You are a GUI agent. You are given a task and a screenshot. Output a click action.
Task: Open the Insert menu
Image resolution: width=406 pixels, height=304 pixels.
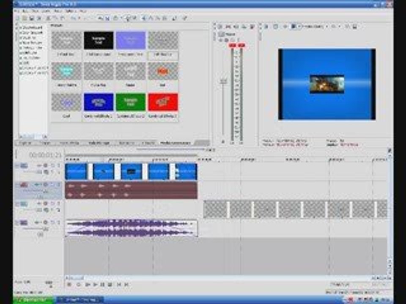pyautogui.click(x=46, y=11)
